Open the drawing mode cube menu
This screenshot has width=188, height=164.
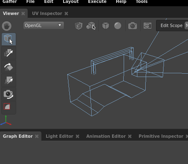click(x=105, y=26)
